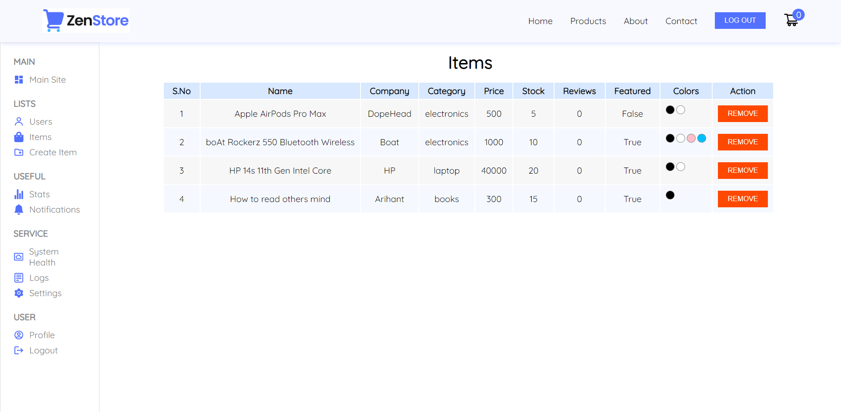Image resolution: width=841 pixels, height=412 pixels.
Task: Open Items list in sidebar
Action: click(x=40, y=137)
